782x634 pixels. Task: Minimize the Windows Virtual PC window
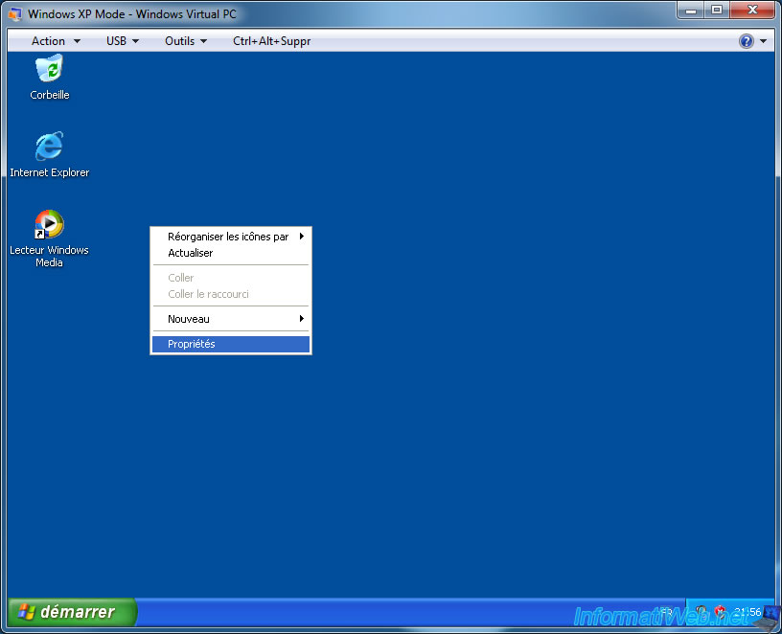(691, 10)
